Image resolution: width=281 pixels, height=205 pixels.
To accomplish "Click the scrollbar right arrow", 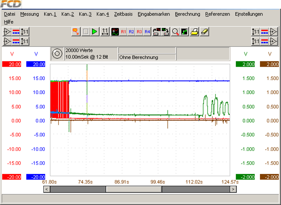I will [233, 189].
